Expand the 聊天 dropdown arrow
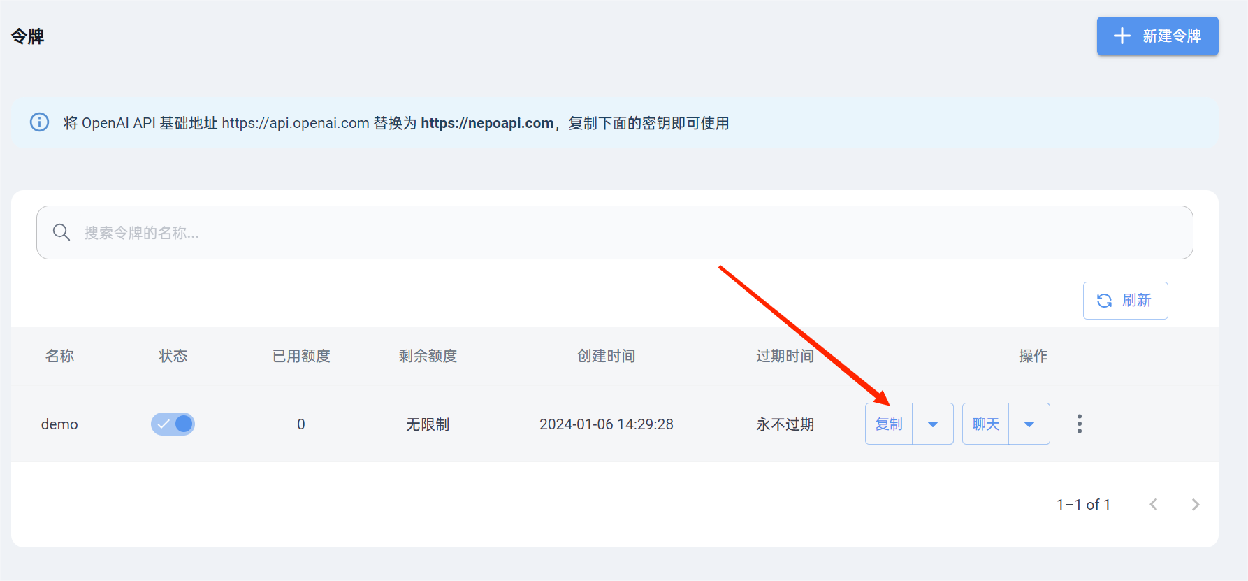Viewport: 1248px width, 581px height. point(1029,424)
